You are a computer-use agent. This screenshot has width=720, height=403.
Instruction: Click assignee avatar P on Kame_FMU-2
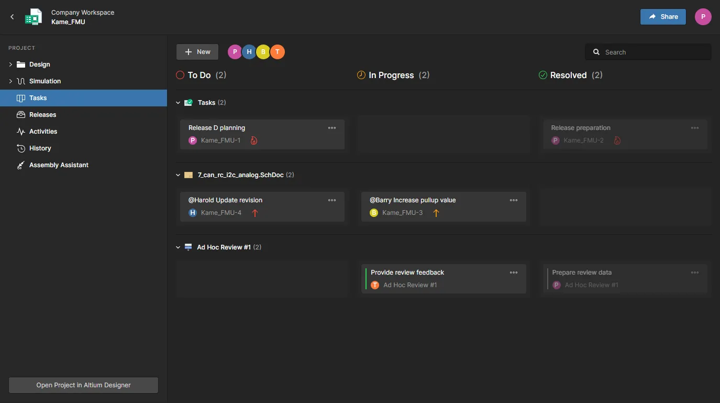(x=556, y=140)
